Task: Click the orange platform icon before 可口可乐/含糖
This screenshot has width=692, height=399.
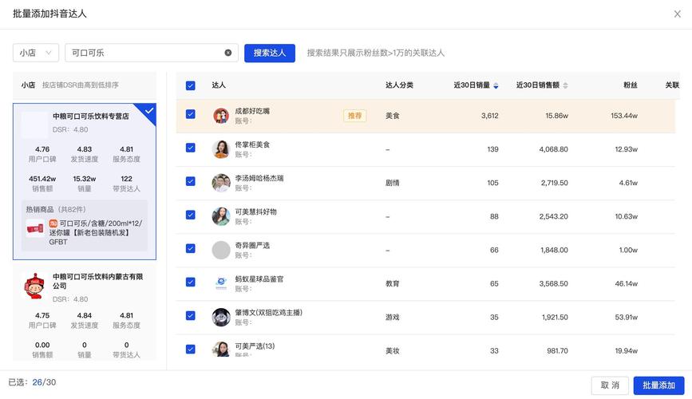Action: [53, 223]
